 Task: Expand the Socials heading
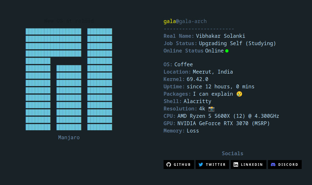[x=232, y=153]
